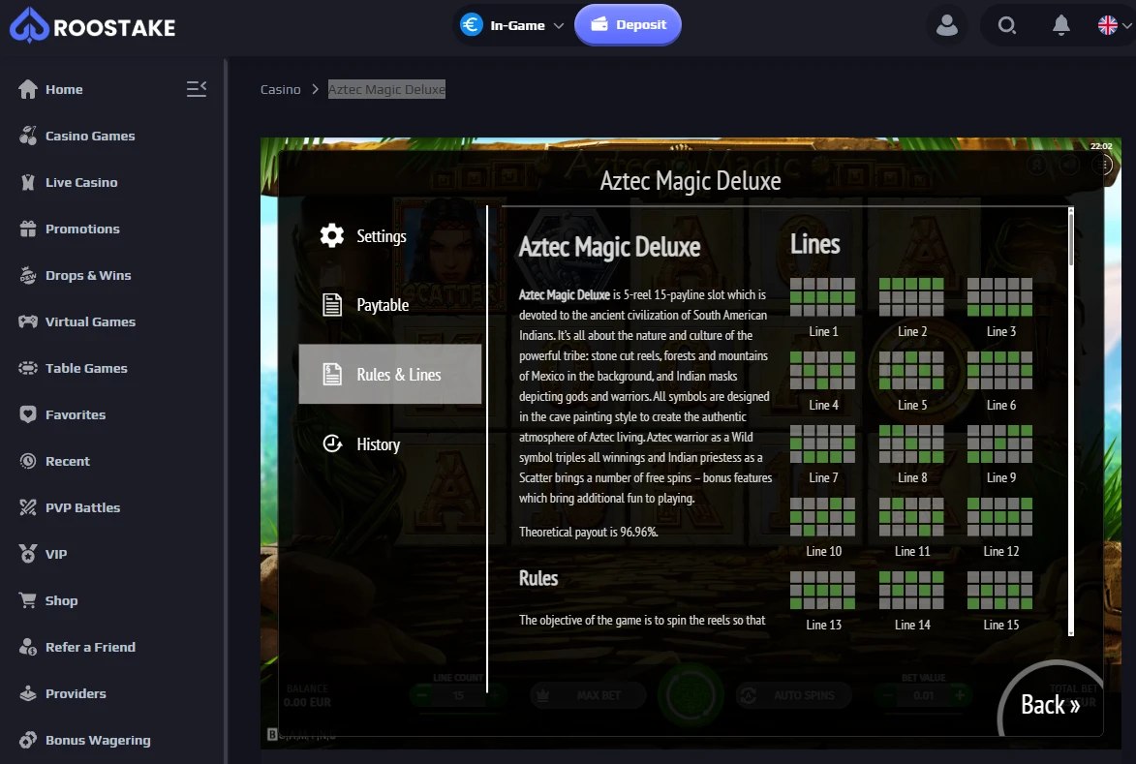Click the Table Games icon

[x=27, y=368]
